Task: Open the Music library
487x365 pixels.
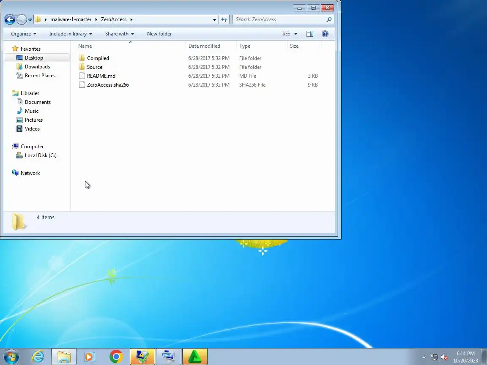Action: 31,111
